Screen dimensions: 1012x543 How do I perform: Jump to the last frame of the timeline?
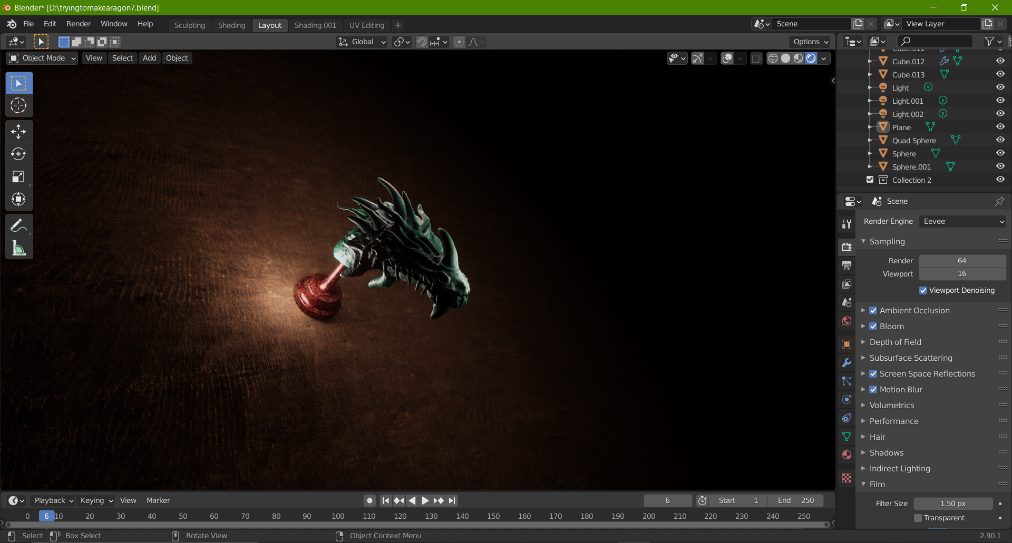tap(452, 500)
